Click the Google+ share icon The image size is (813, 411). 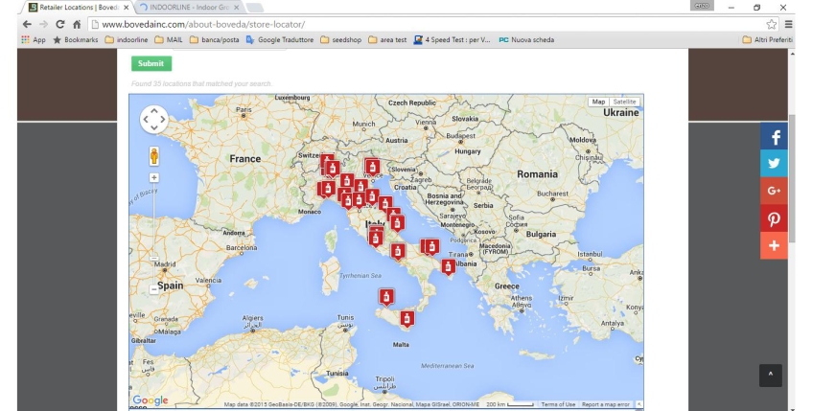coord(774,191)
